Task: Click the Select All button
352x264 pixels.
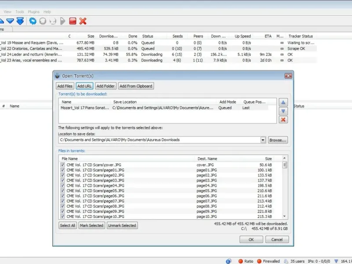Action: click(68, 225)
